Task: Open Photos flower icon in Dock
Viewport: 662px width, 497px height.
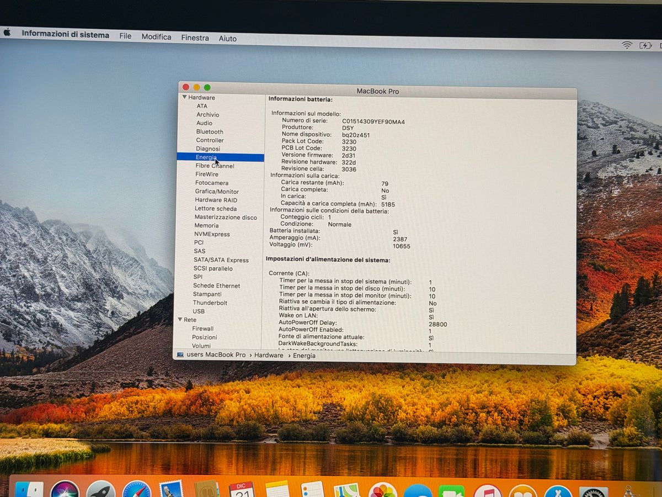Action: [x=383, y=490]
